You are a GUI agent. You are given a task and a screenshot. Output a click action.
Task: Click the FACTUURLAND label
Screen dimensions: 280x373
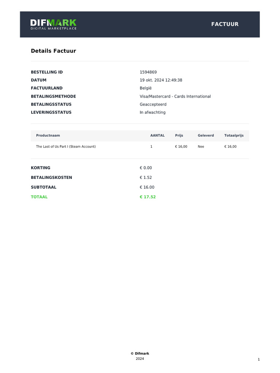coord(47,88)
